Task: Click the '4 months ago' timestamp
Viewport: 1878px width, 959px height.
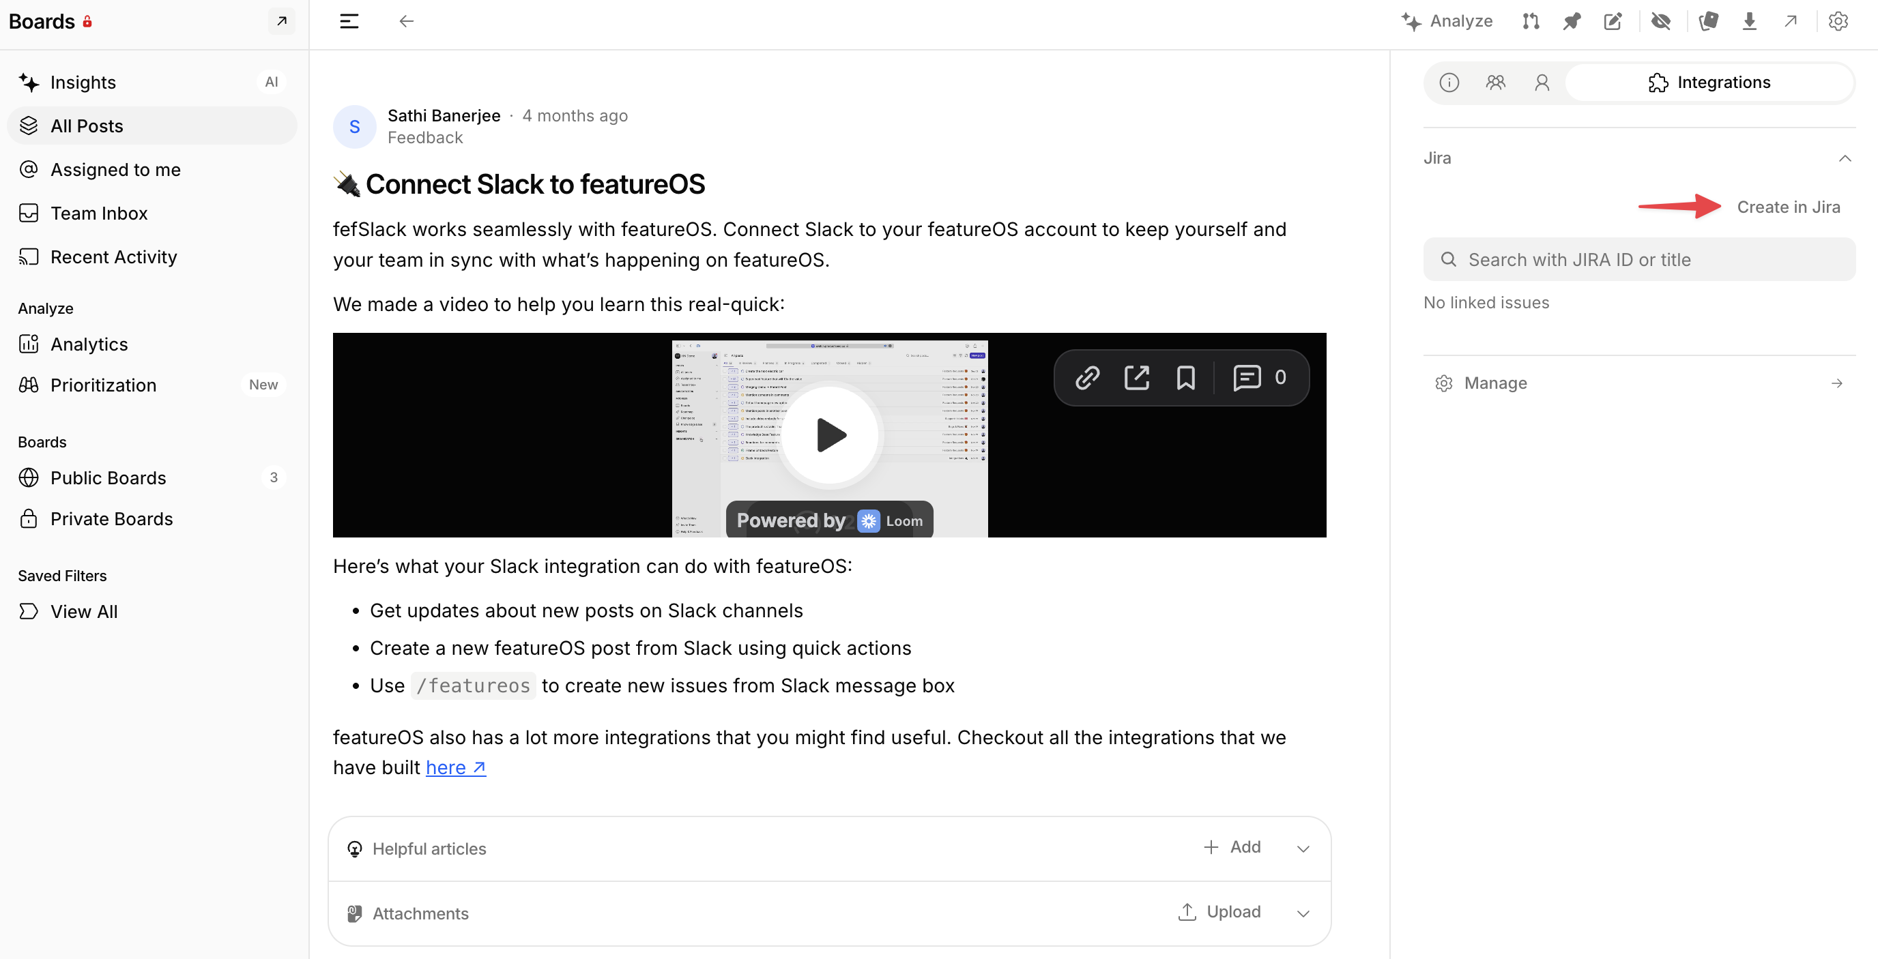Action: [x=575, y=116]
